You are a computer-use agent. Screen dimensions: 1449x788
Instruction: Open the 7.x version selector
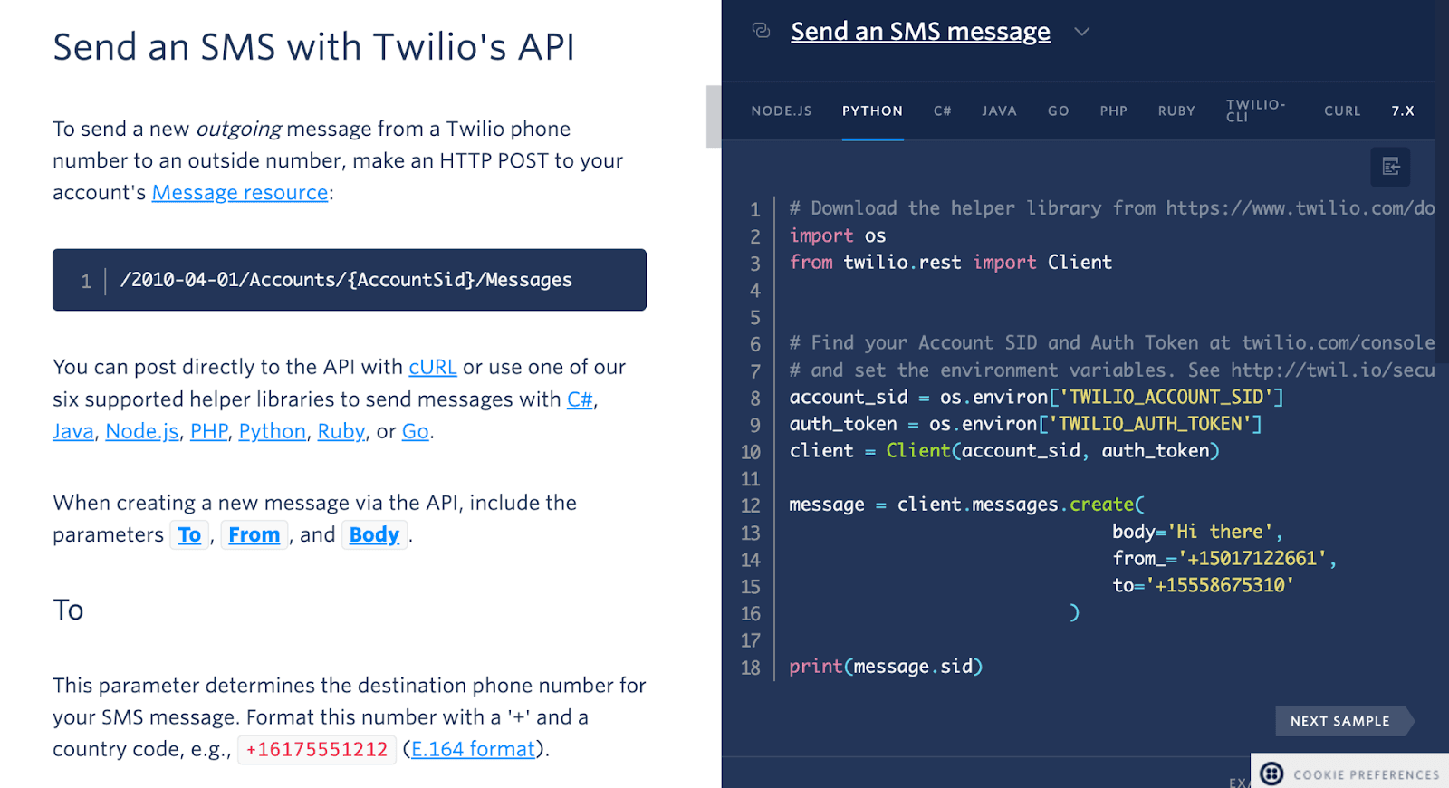(1402, 111)
